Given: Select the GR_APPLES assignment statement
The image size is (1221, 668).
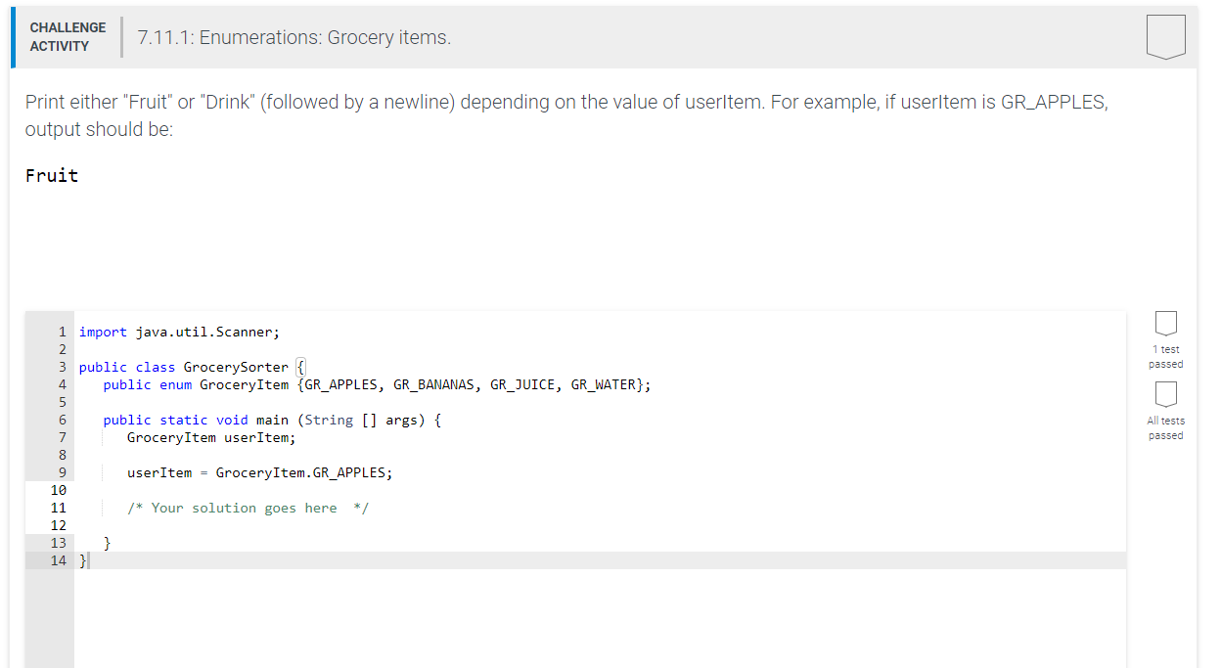Looking at the screenshot, I should 259,472.
